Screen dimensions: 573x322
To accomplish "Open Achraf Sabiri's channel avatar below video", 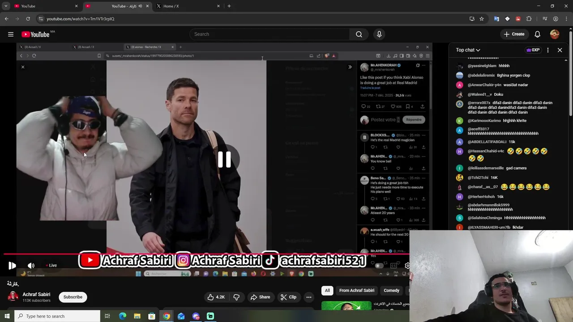I will (x=13, y=297).
